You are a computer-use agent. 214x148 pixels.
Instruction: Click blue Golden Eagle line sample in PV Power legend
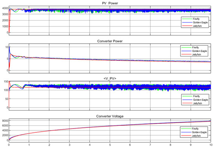(187, 23)
